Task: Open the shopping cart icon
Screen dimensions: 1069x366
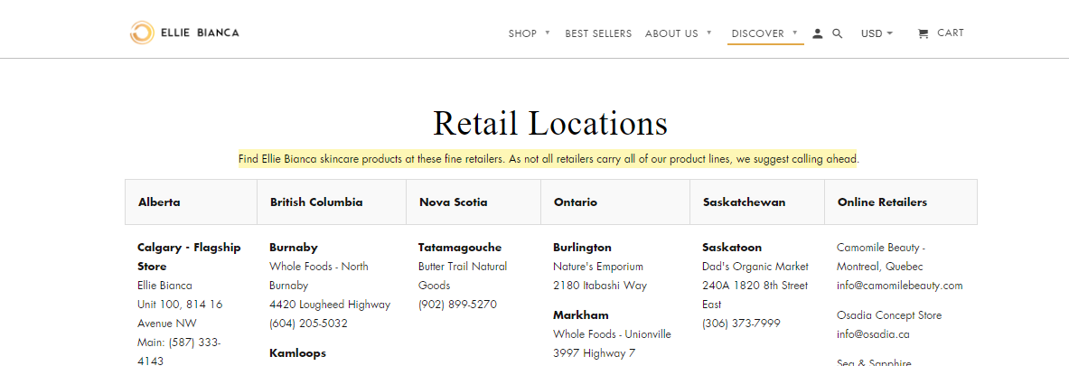Action: pyautogui.click(x=923, y=33)
